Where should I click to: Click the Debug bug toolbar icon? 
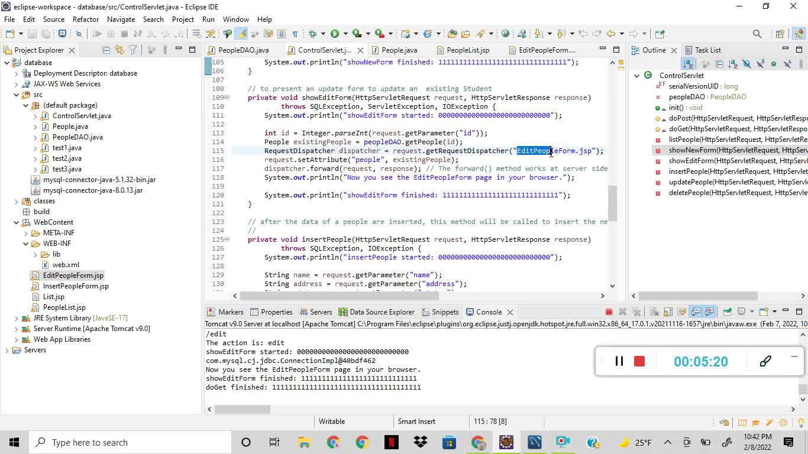click(x=312, y=34)
